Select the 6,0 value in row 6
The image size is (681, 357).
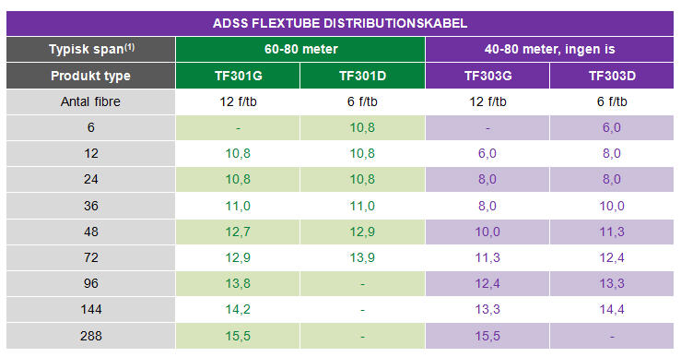612,128
